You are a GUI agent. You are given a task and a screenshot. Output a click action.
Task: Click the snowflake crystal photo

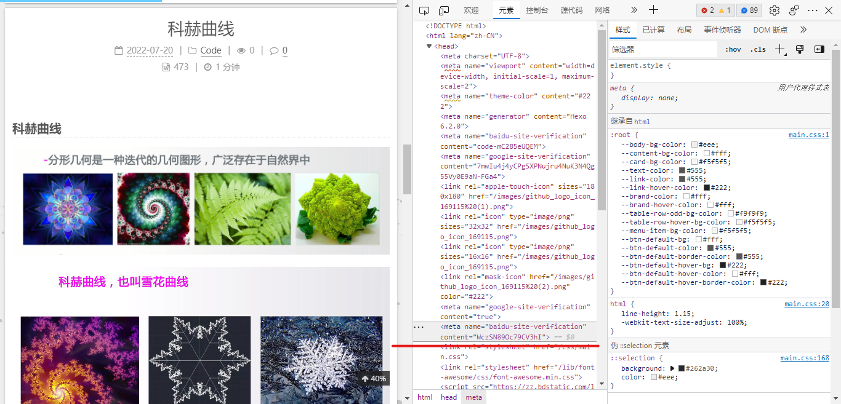point(321,360)
